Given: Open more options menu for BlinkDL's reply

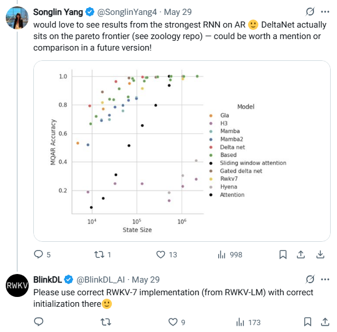Looking at the screenshot, I should coord(325,280).
